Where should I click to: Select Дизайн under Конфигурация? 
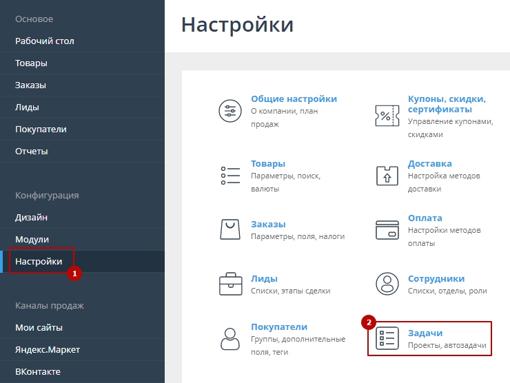pos(32,217)
